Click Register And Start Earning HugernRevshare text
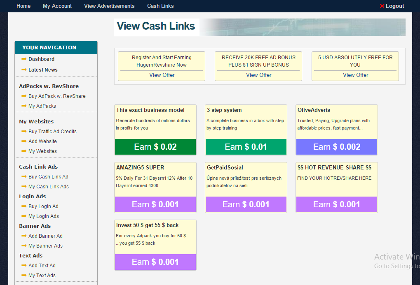This screenshot has width=420, height=285. [162, 61]
